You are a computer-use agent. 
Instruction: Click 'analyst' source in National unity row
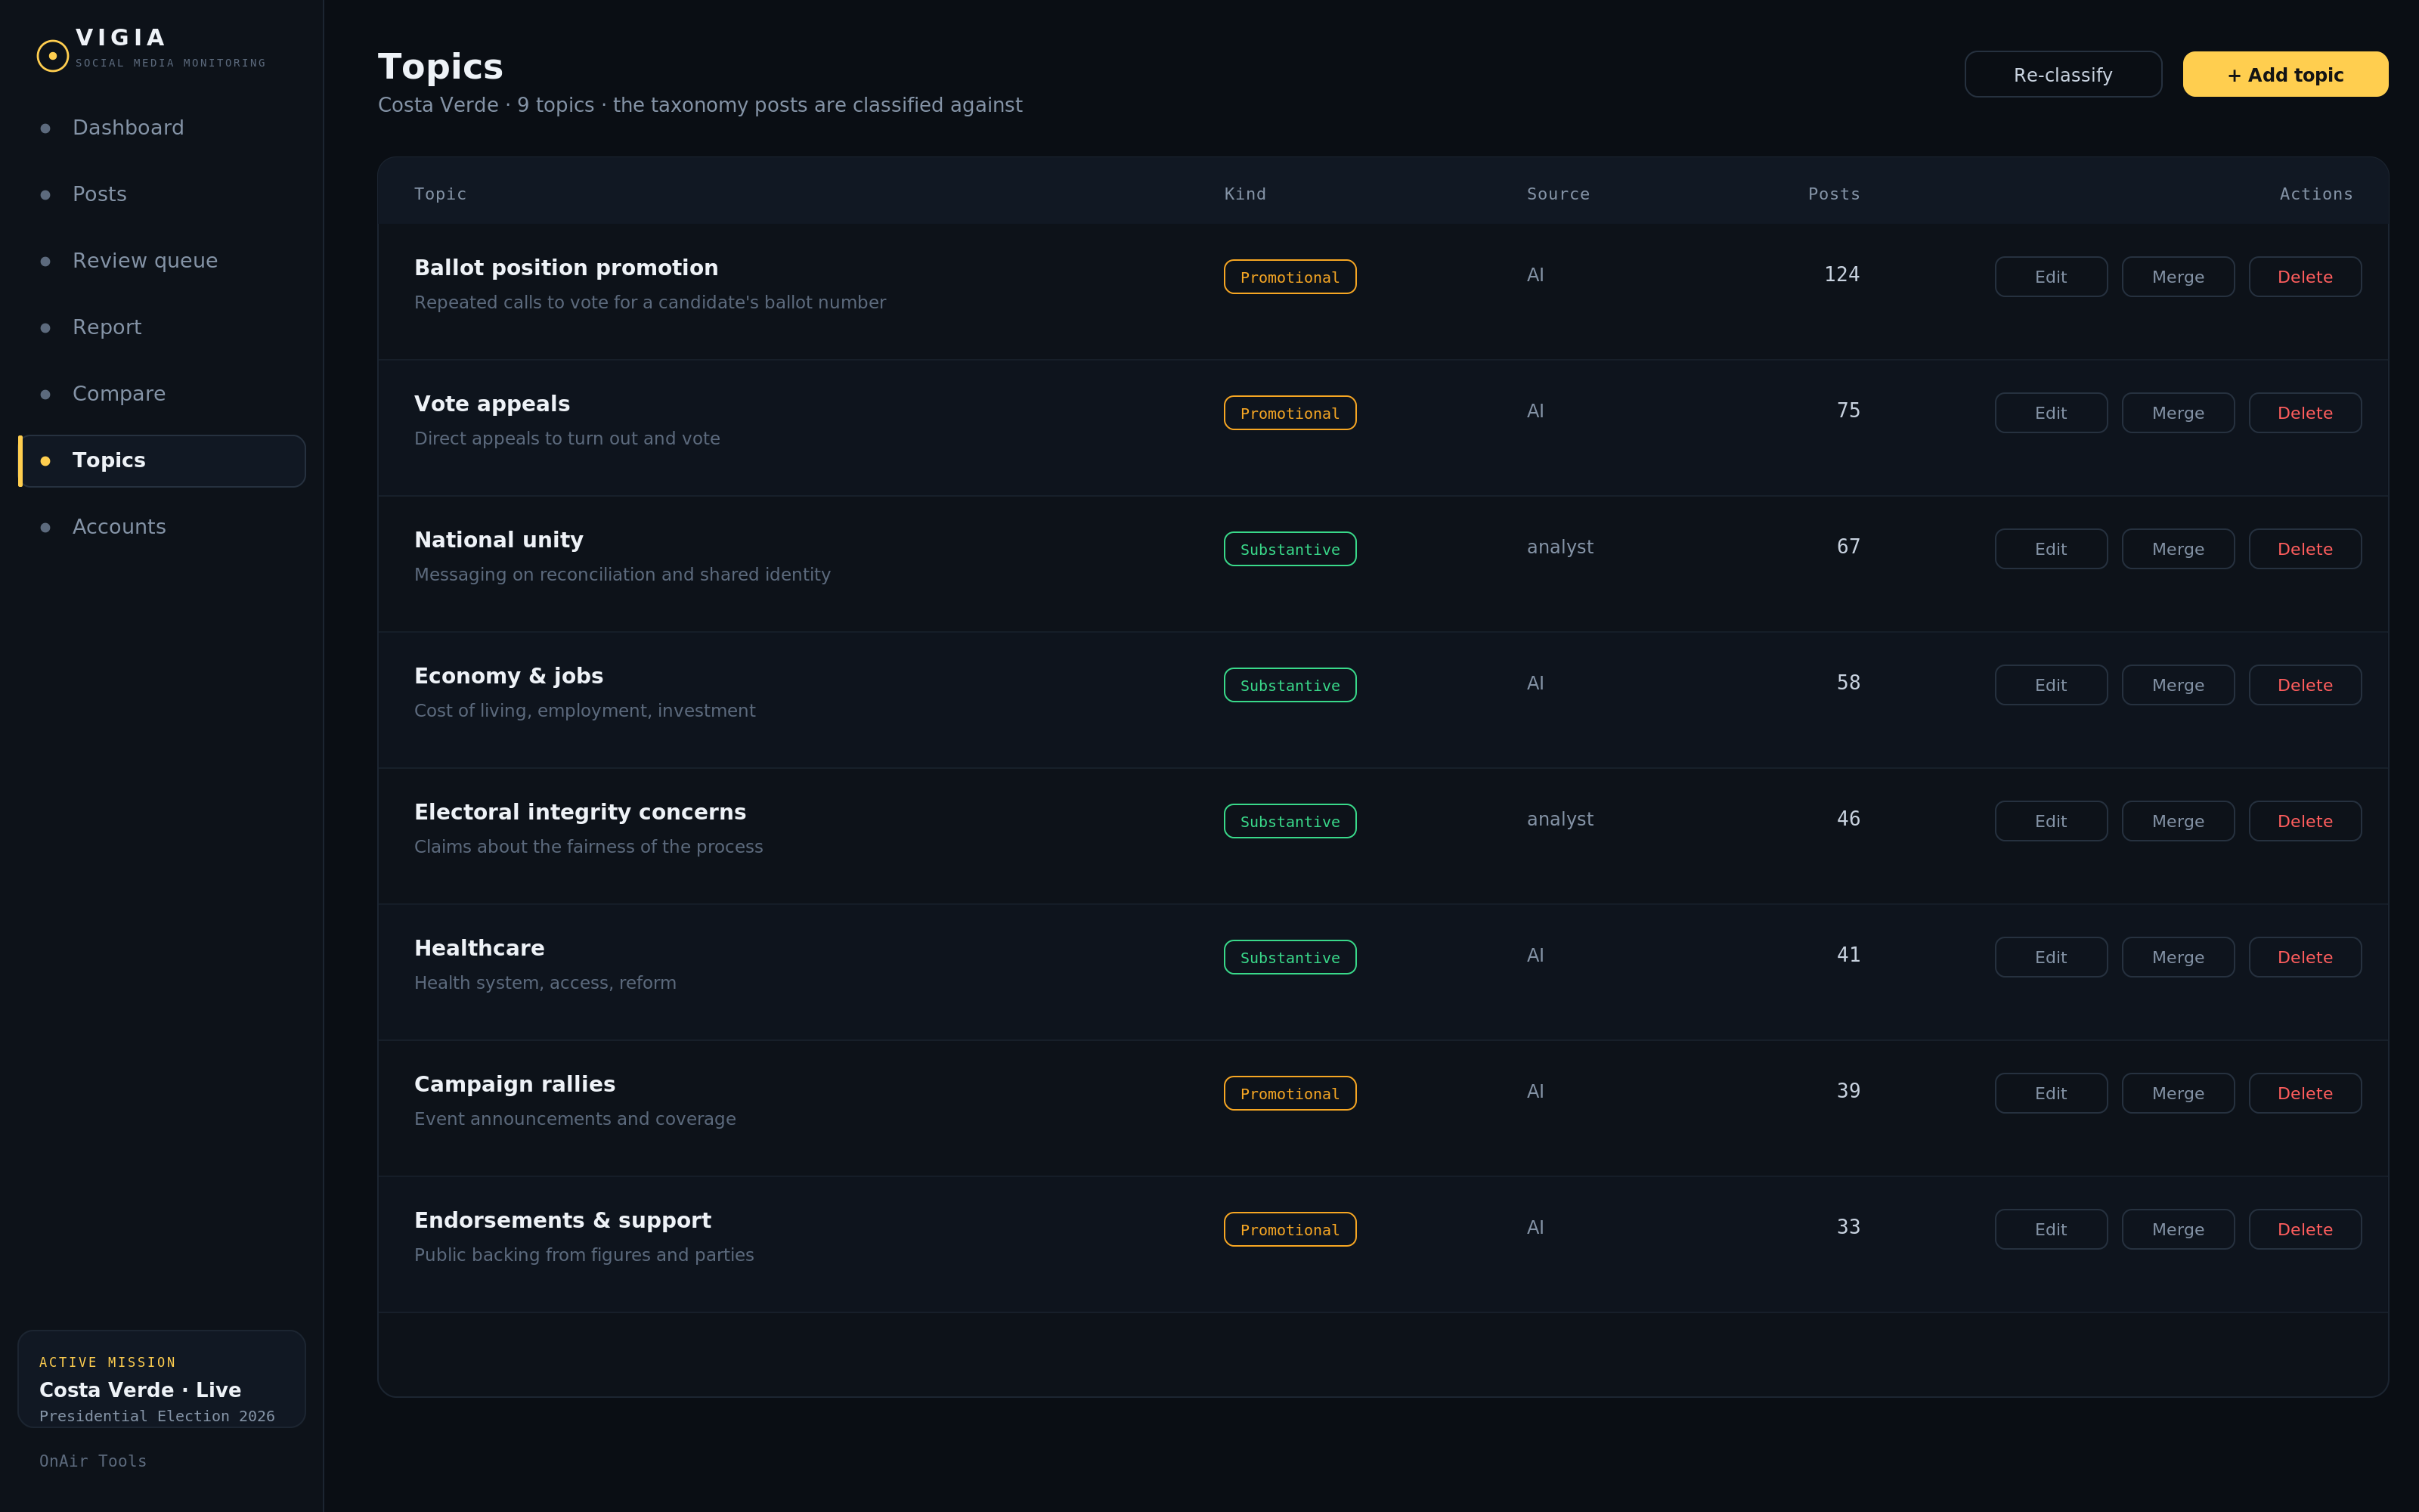(x=1559, y=547)
